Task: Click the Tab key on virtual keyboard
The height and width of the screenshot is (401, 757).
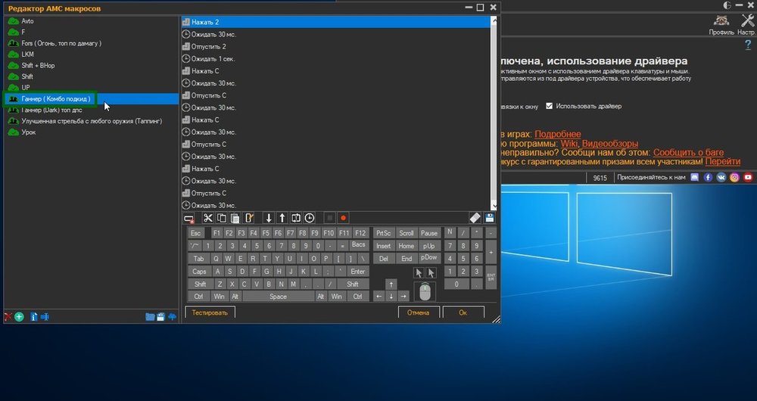Action: click(198, 259)
